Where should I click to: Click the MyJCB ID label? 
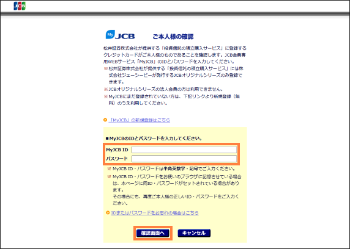pos(117,150)
